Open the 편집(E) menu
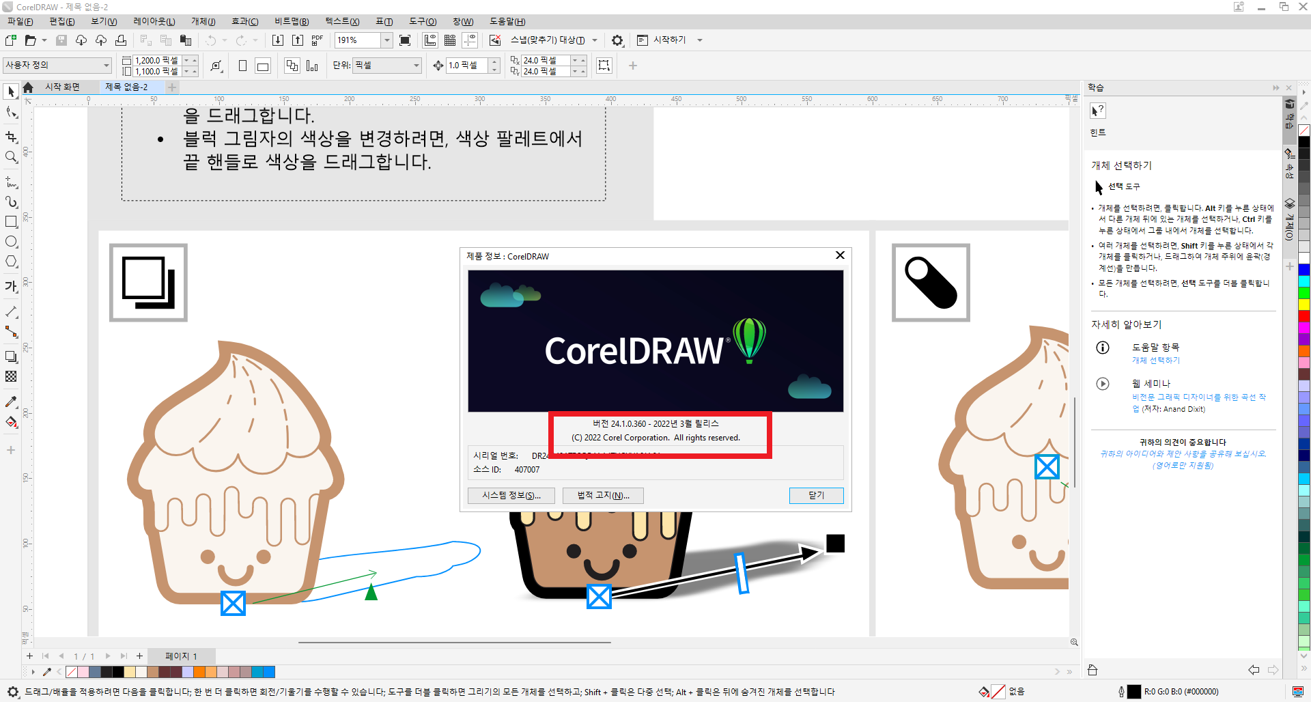1311x702 pixels. [62, 21]
